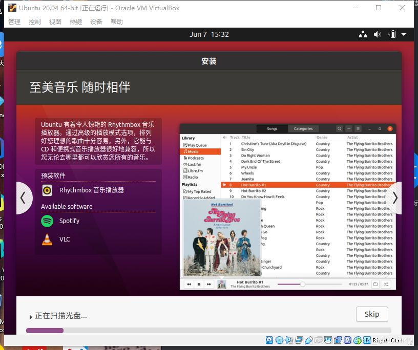Click the Ubuntu network connection icon
418x350 pixels.
click(363, 34)
